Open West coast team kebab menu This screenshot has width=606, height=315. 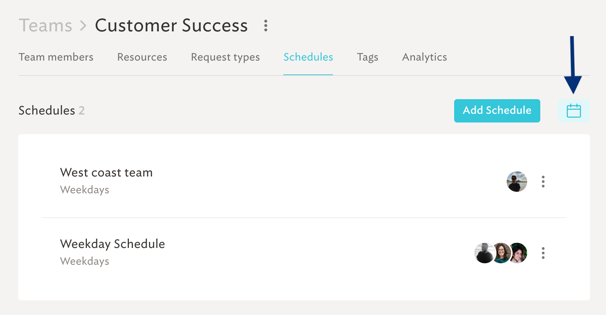pos(543,182)
